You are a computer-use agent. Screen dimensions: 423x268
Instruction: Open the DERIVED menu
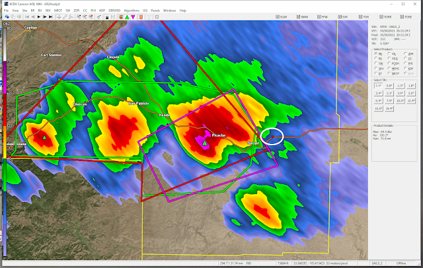pos(114,11)
